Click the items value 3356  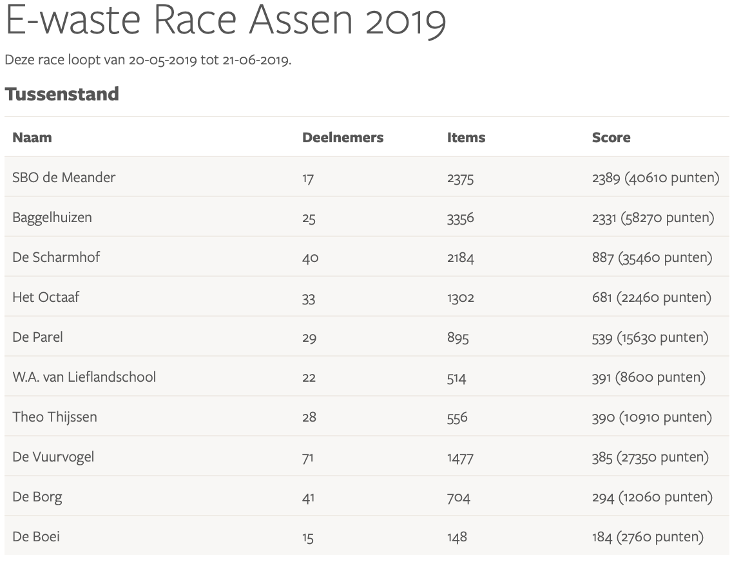[x=460, y=218]
